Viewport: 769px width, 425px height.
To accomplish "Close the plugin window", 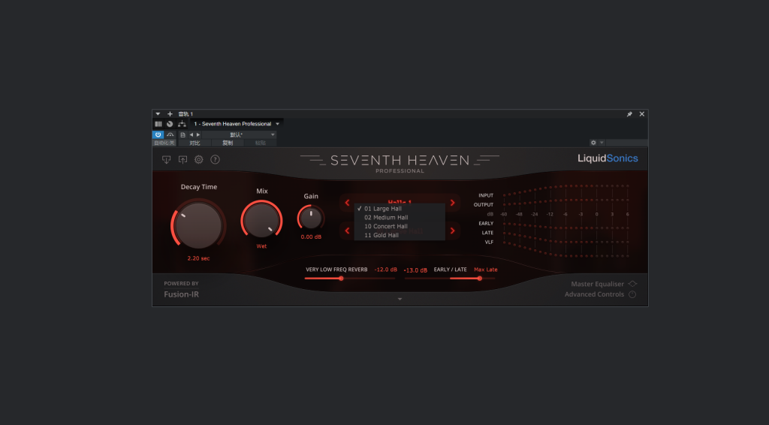I will coord(642,114).
